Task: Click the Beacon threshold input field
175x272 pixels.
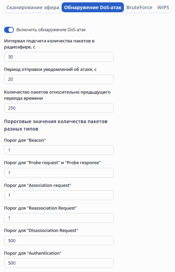Action: pyautogui.click(x=59, y=150)
